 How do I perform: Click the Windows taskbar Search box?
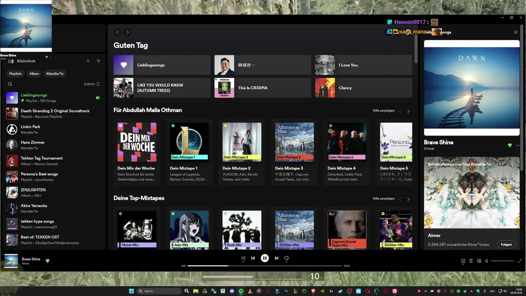(x=159, y=291)
